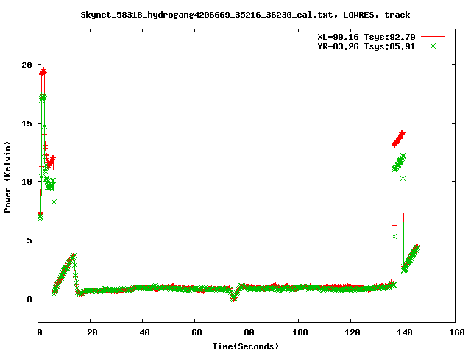Viewport: 471px width, 353px height.
Task: Click the x-axis tick label 20
Action: [x=92, y=332]
